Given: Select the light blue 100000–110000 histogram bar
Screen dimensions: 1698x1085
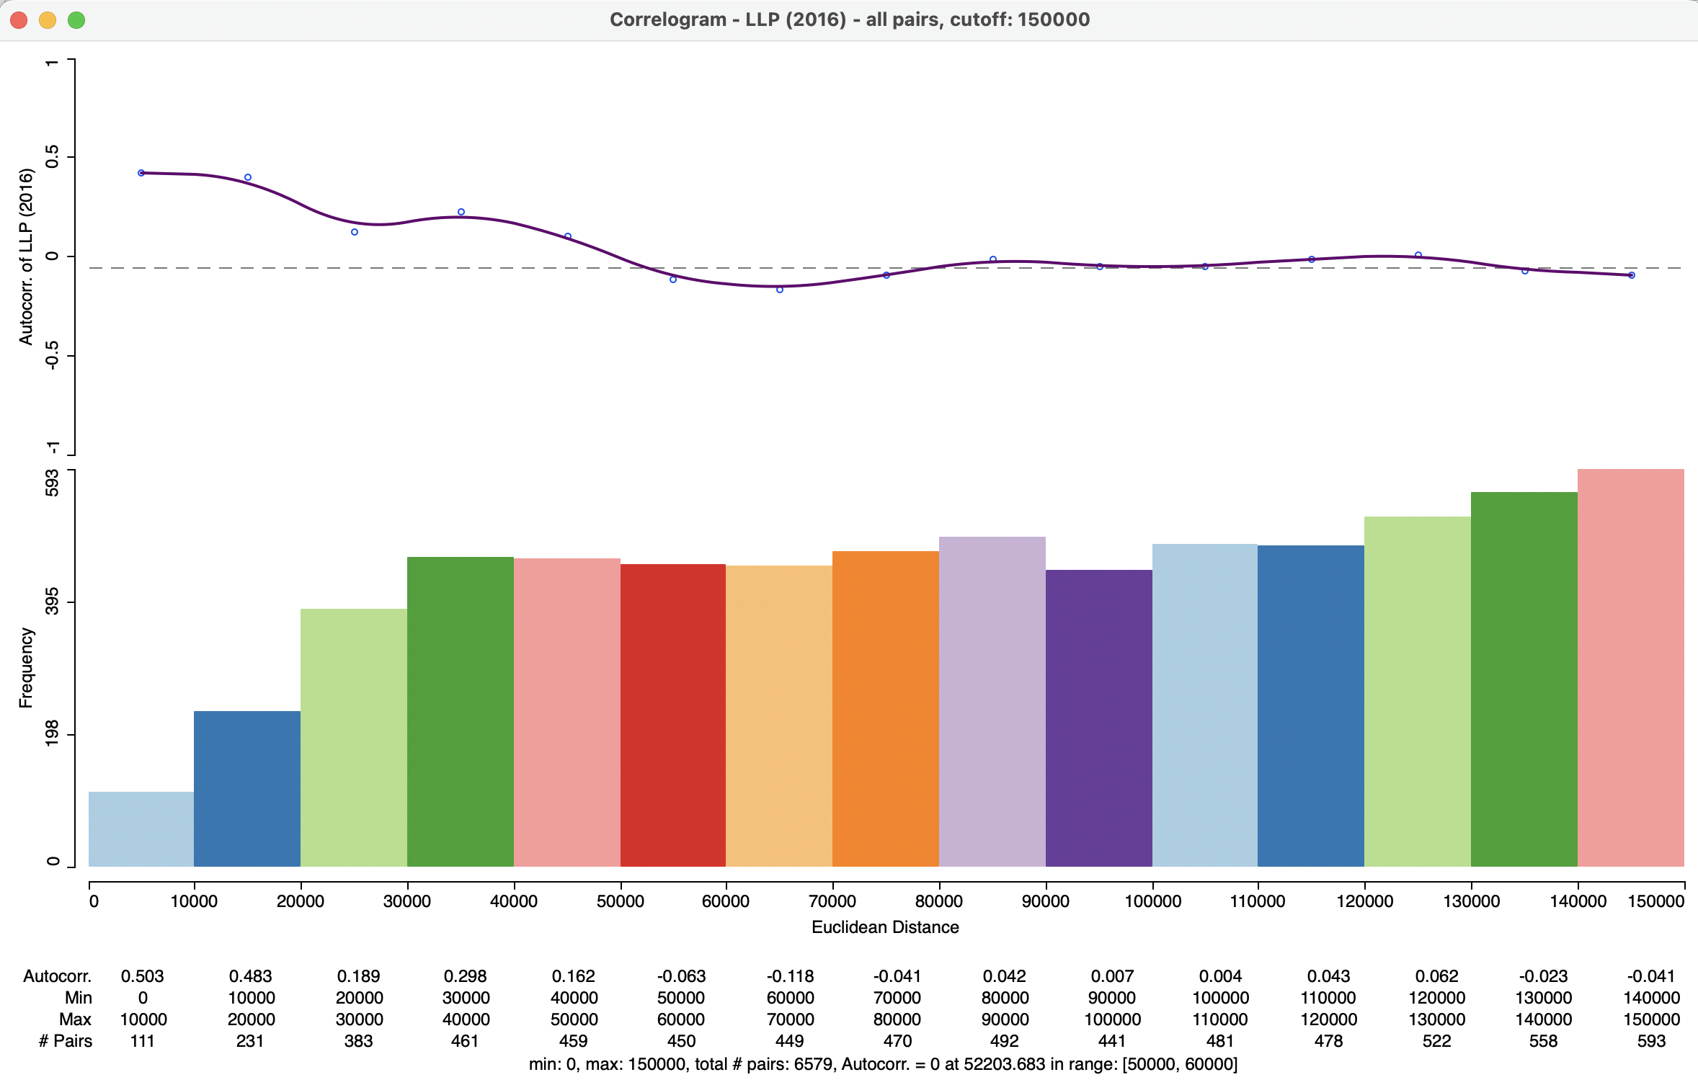Looking at the screenshot, I should click(x=1205, y=705).
